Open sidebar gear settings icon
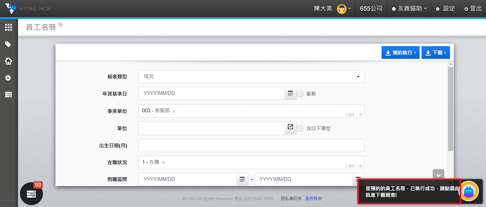 [8, 78]
